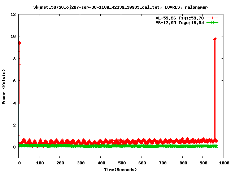Click the y-axis tick label 10
The image size is (231, 173).
(x=13, y=36)
